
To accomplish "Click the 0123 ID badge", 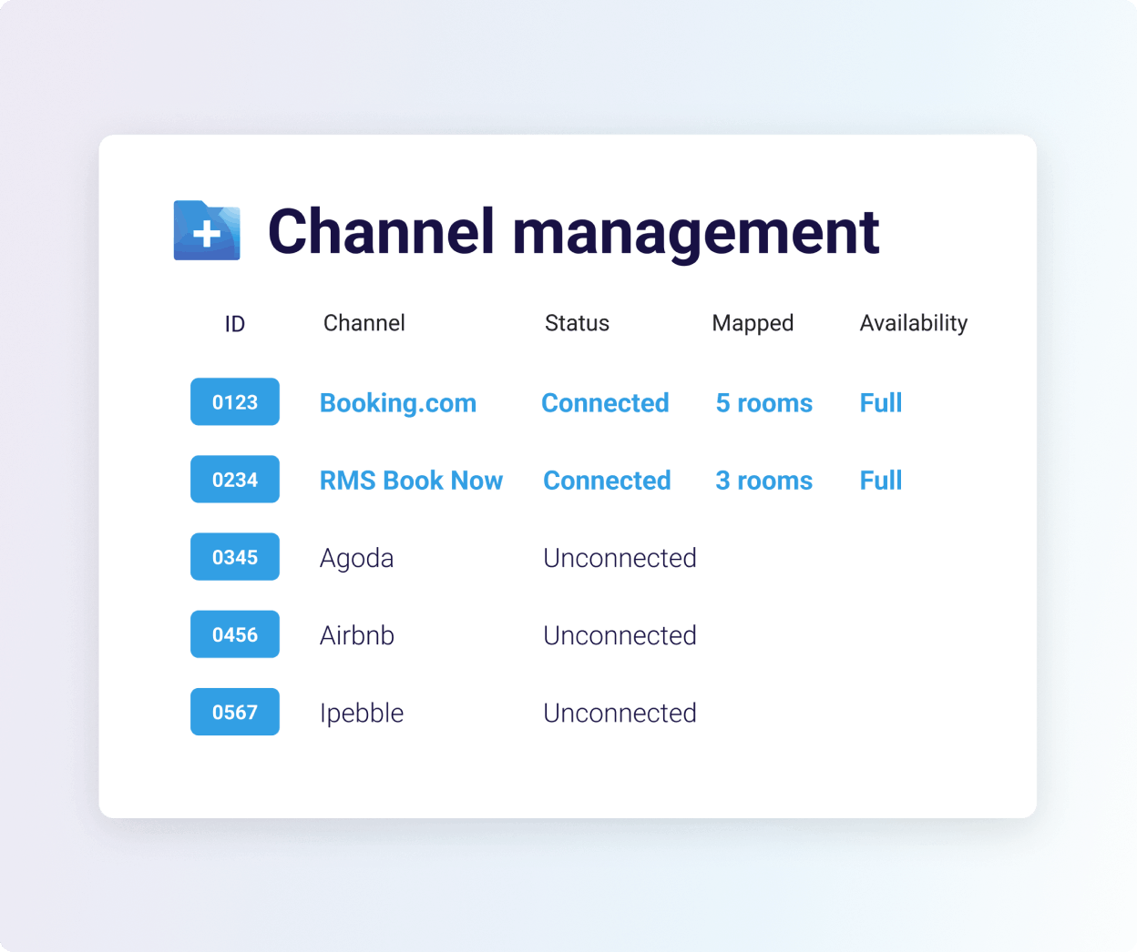I will [x=235, y=401].
